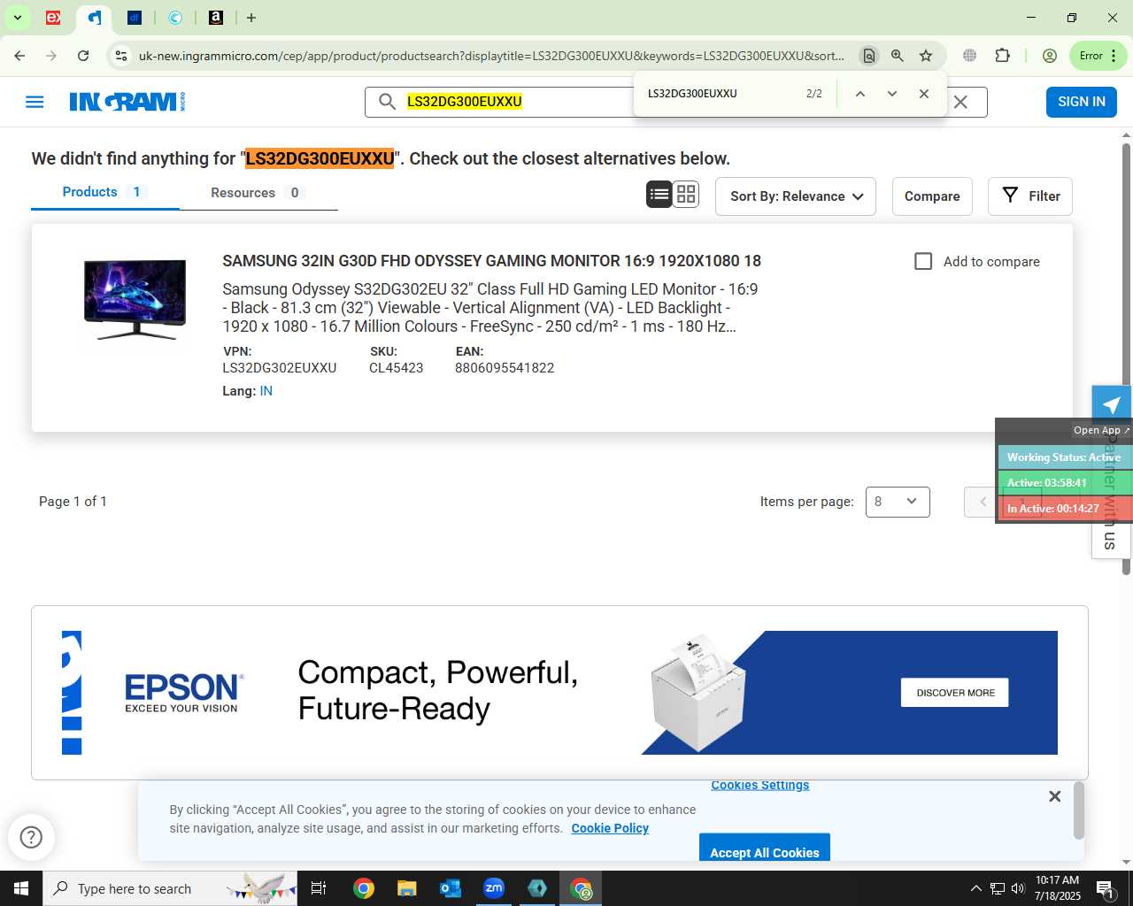
Task: Switch to the first red browser tab
Action: tap(53, 18)
